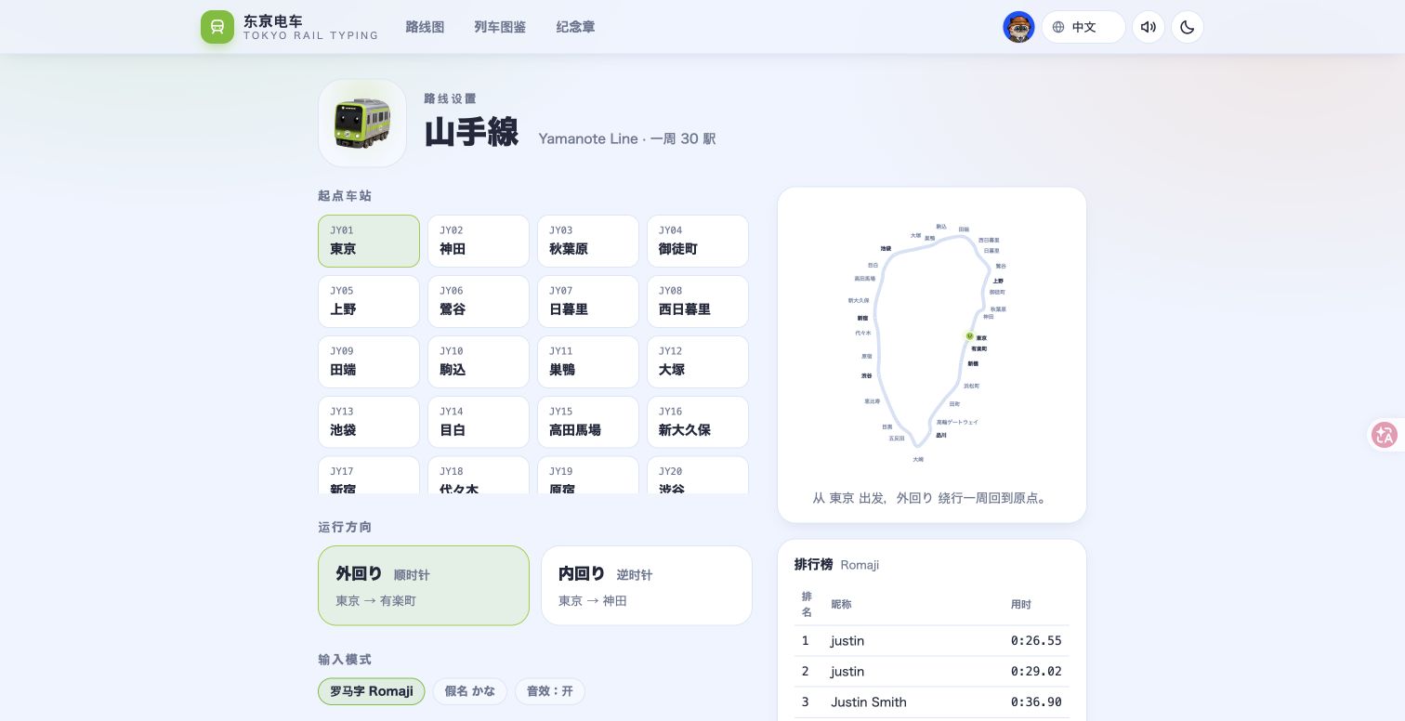The height and width of the screenshot is (721, 1405).
Task: Click leaderboard time 0:29.02
Action: click(1036, 672)
